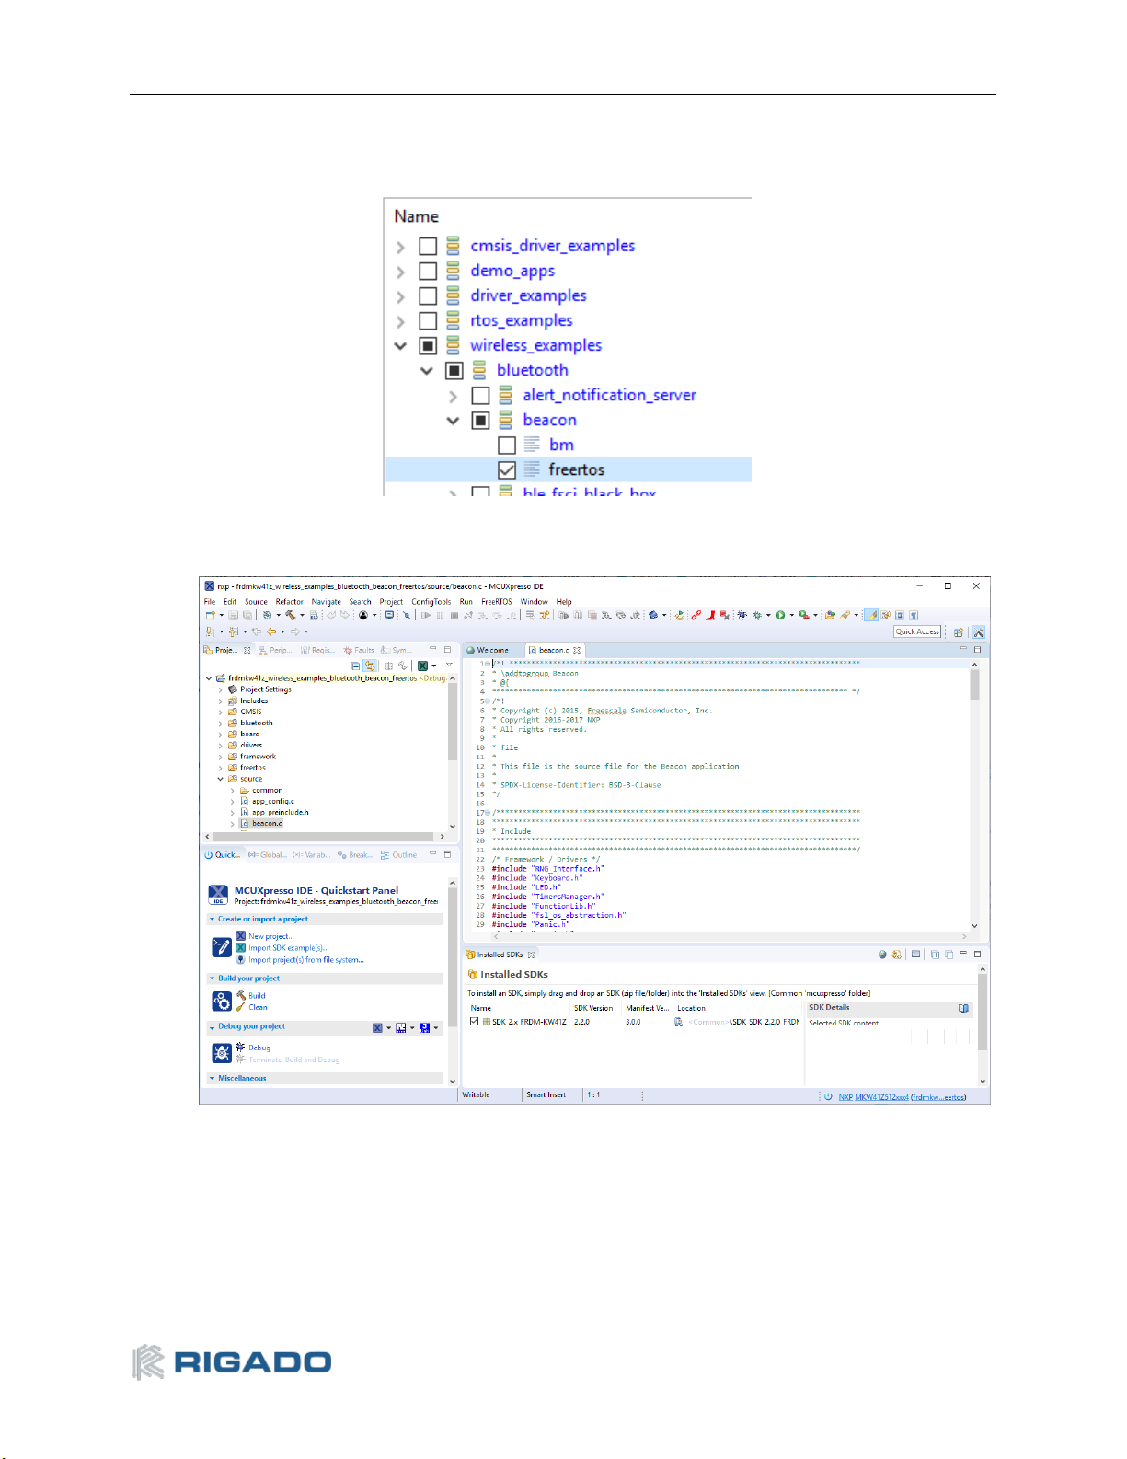Select the SDK_2.x_FRDM-KW41Z row checkbox
The image size is (1127, 1459).
click(x=475, y=1022)
